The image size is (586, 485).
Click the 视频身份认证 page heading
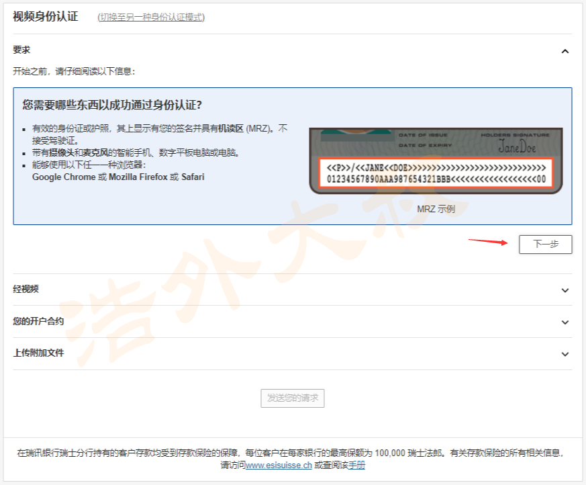(46, 16)
